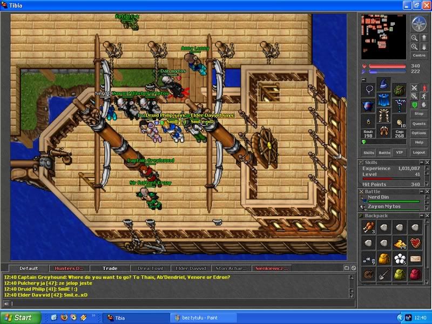Select gold coins stack in Backpack
The width and height of the screenshot is (432, 324).
coord(400,243)
